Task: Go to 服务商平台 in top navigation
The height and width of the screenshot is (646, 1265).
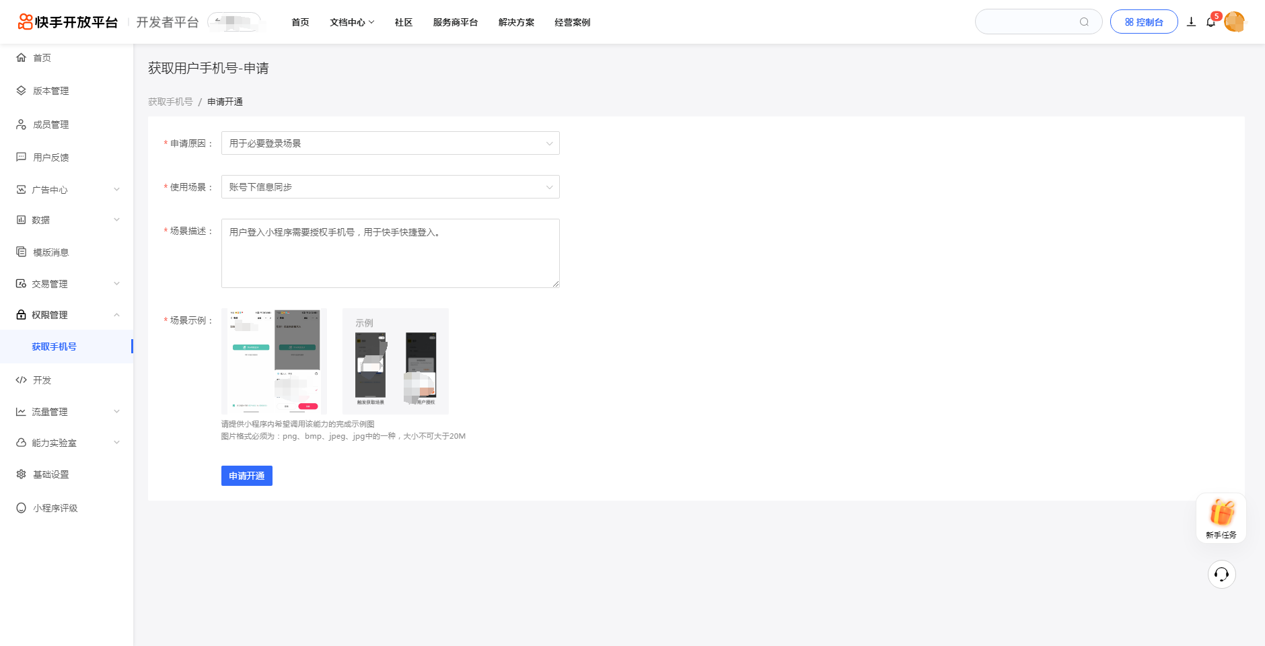Action: (x=455, y=22)
